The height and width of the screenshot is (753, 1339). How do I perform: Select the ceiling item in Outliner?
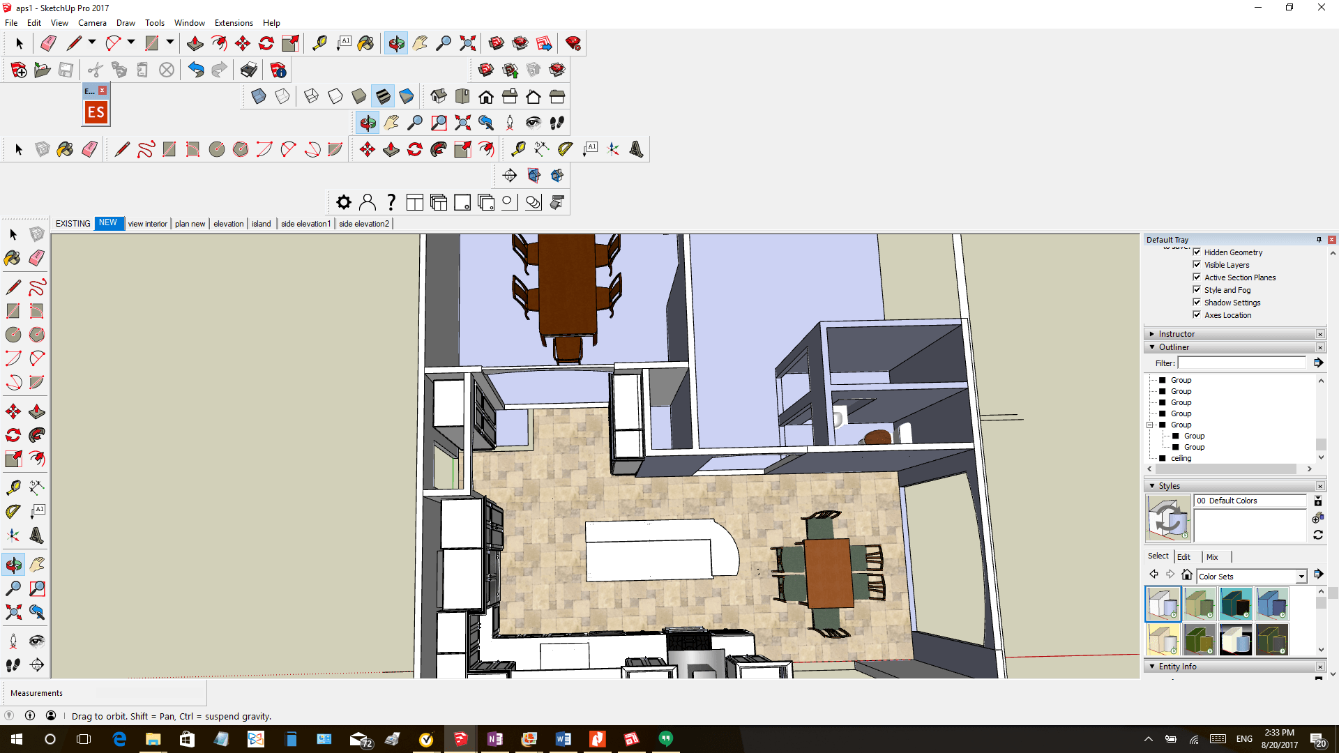tap(1181, 458)
